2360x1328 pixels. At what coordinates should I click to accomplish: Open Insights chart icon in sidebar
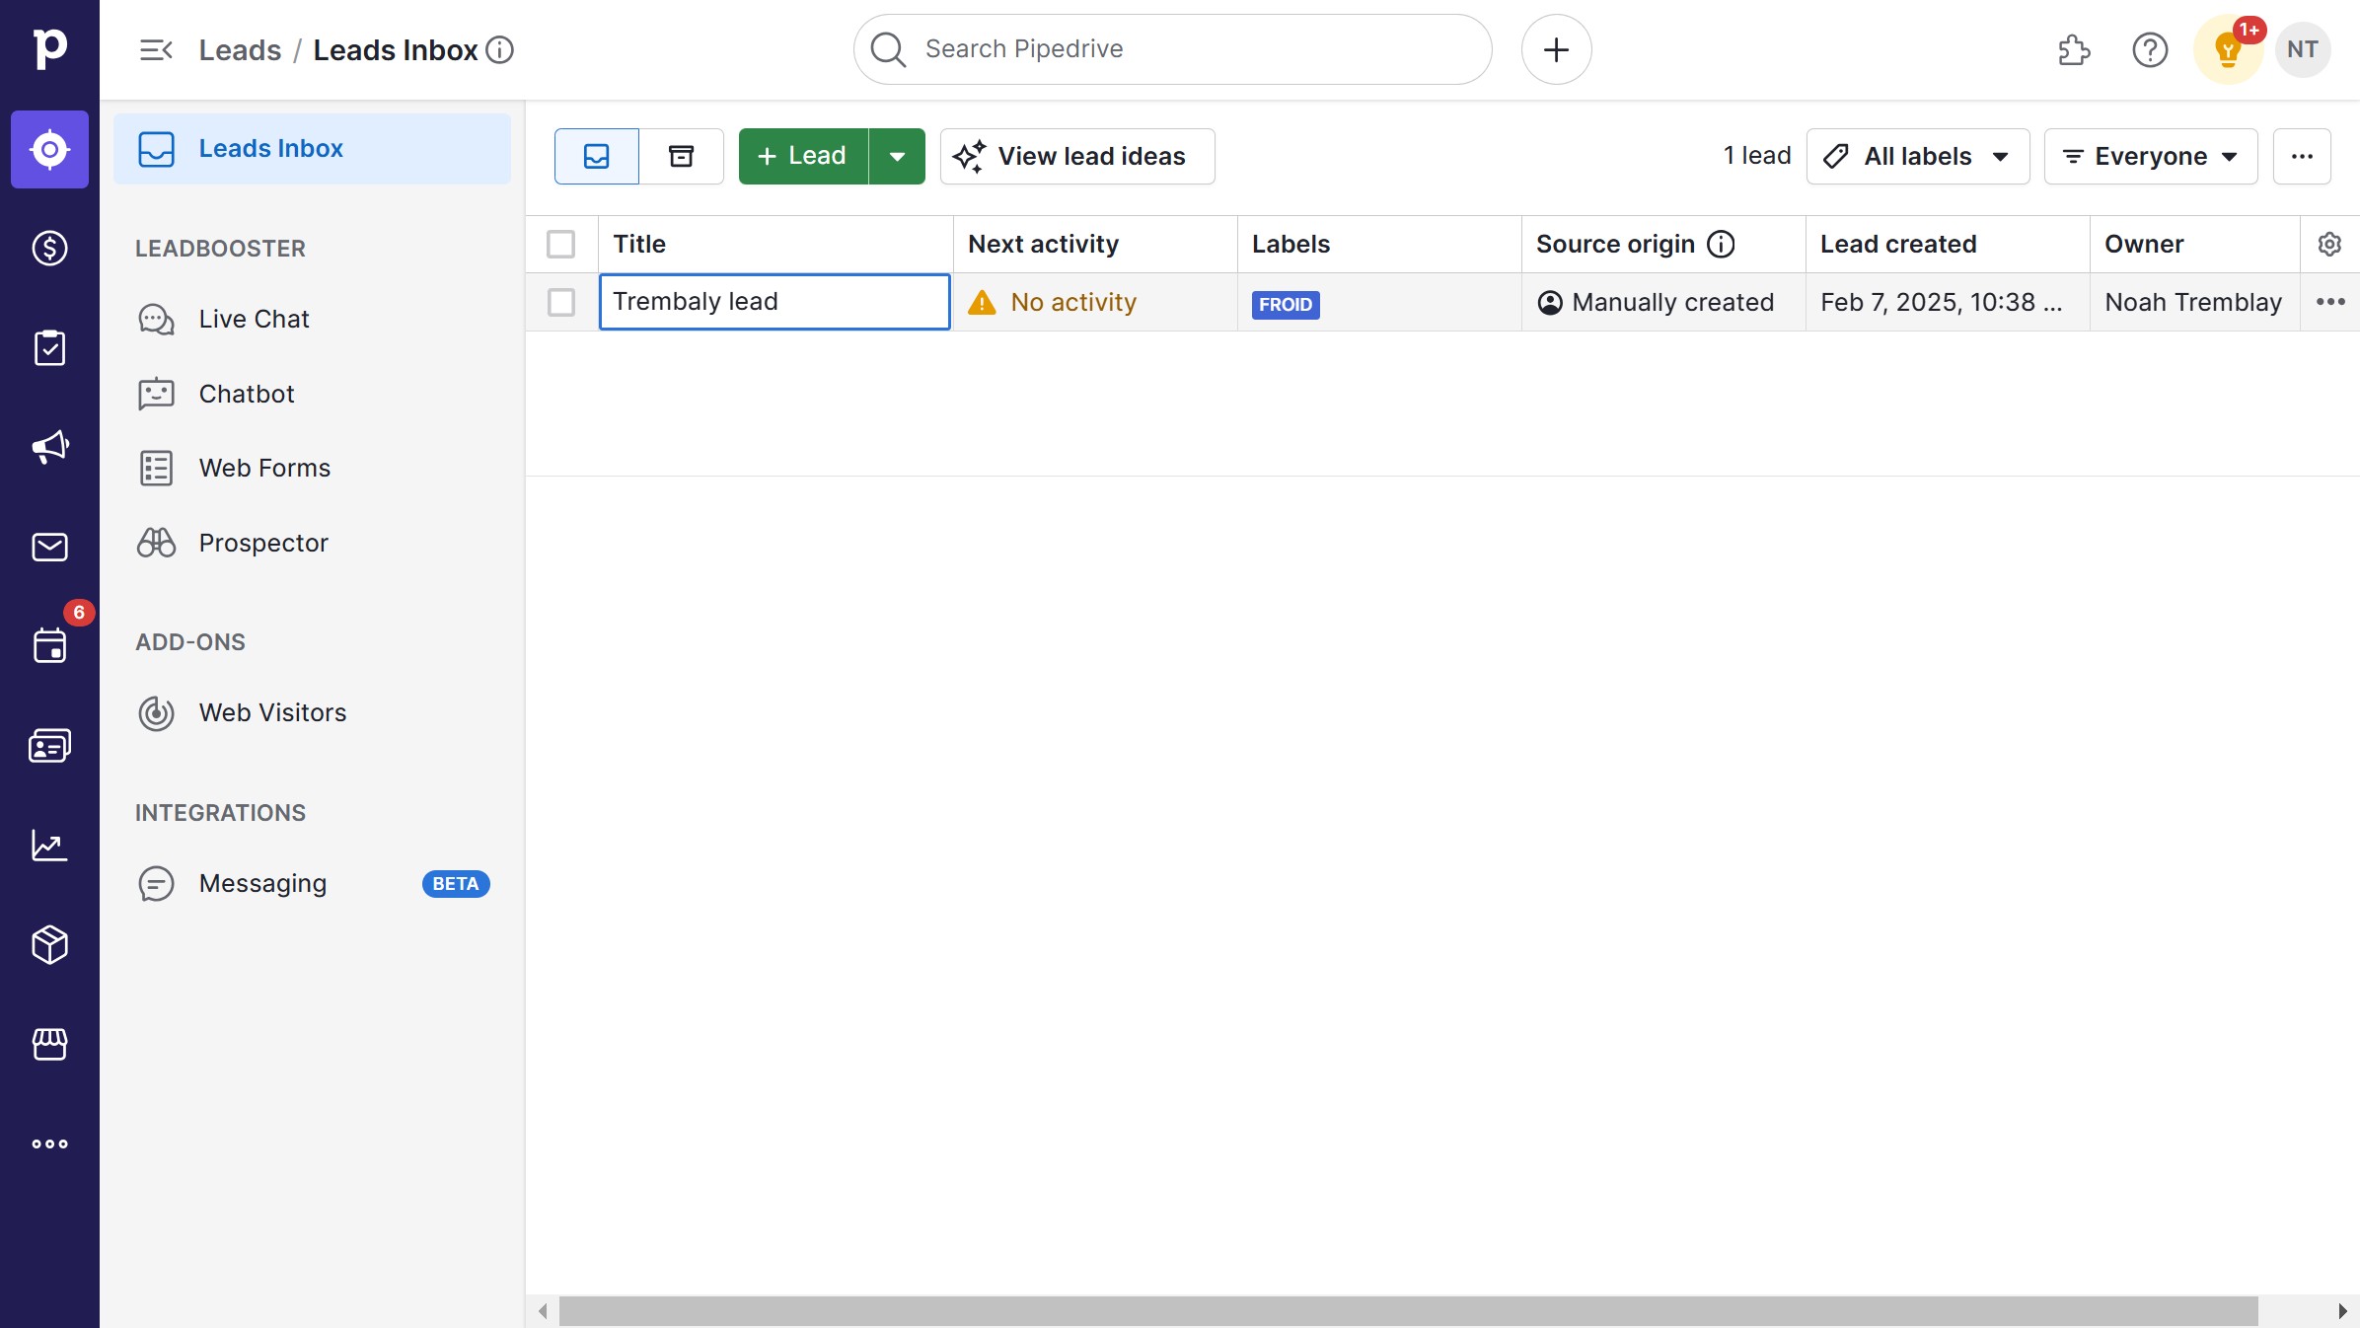49,846
